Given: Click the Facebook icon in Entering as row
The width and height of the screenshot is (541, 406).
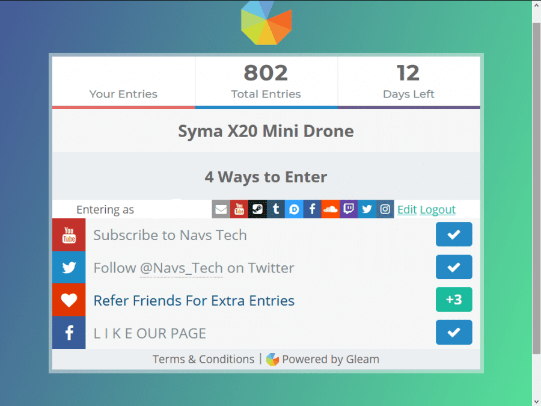Looking at the screenshot, I should tap(312, 209).
